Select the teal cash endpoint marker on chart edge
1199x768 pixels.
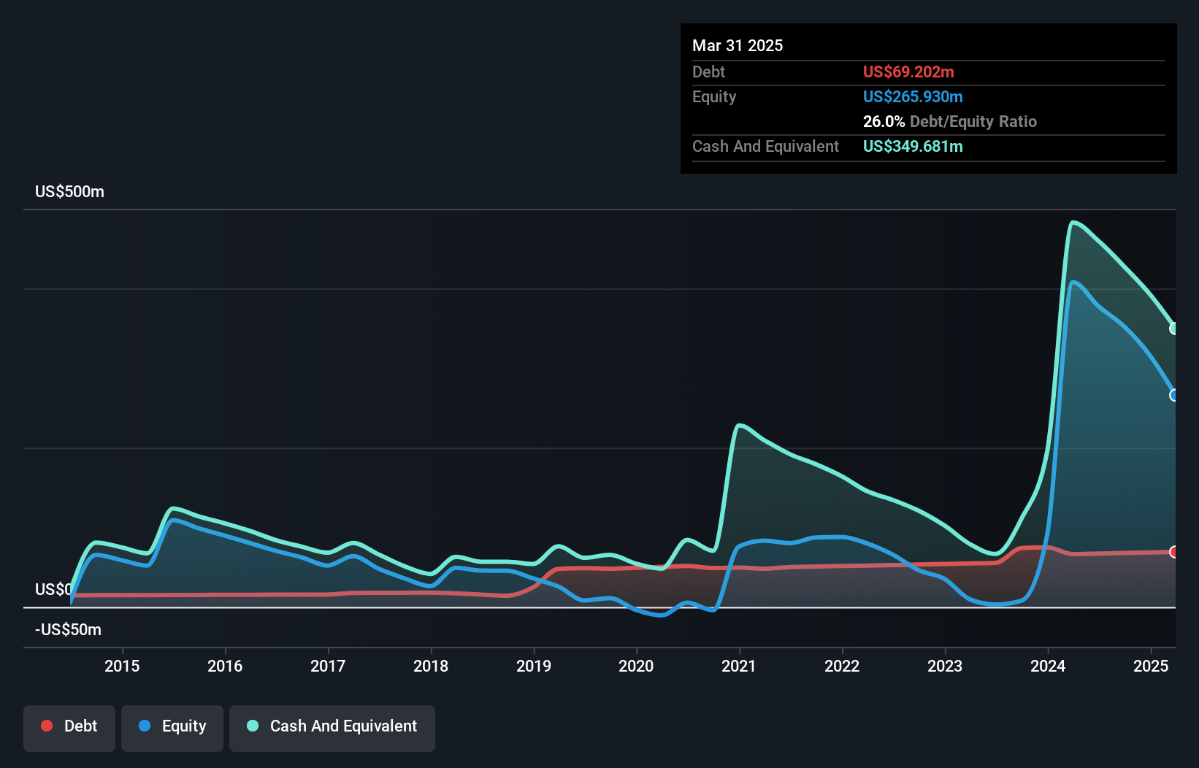pyautogui.click(x=1174, y=329)
